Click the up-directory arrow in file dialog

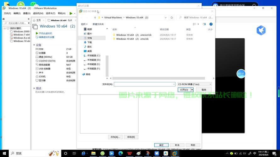[95, 18]
